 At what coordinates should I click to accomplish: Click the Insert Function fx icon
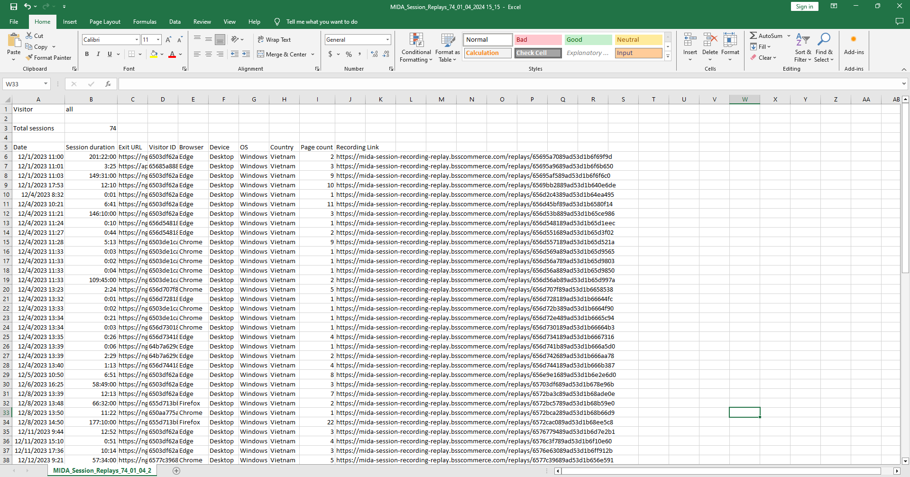pyautogui.click(x=108, y=84)
